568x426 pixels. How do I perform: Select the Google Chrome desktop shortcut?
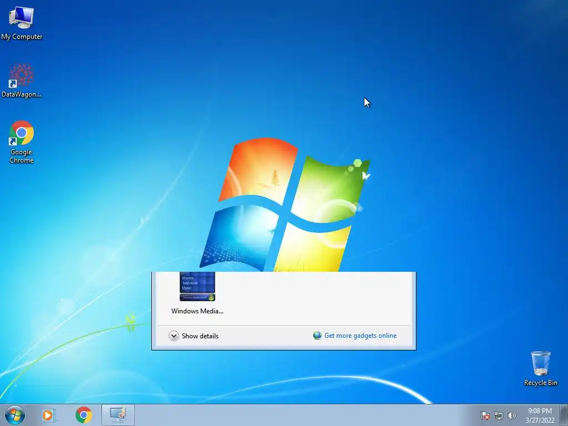pos(22,142)
